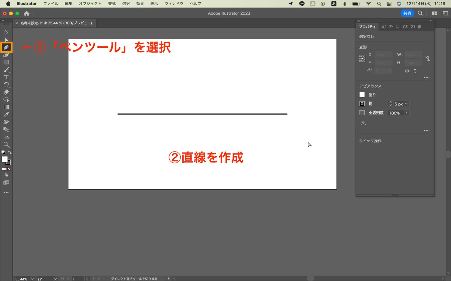This screenshot has width=451, height=281.
Task: Open macOS Spotlight search in menu bar
Action: (379, 4)
